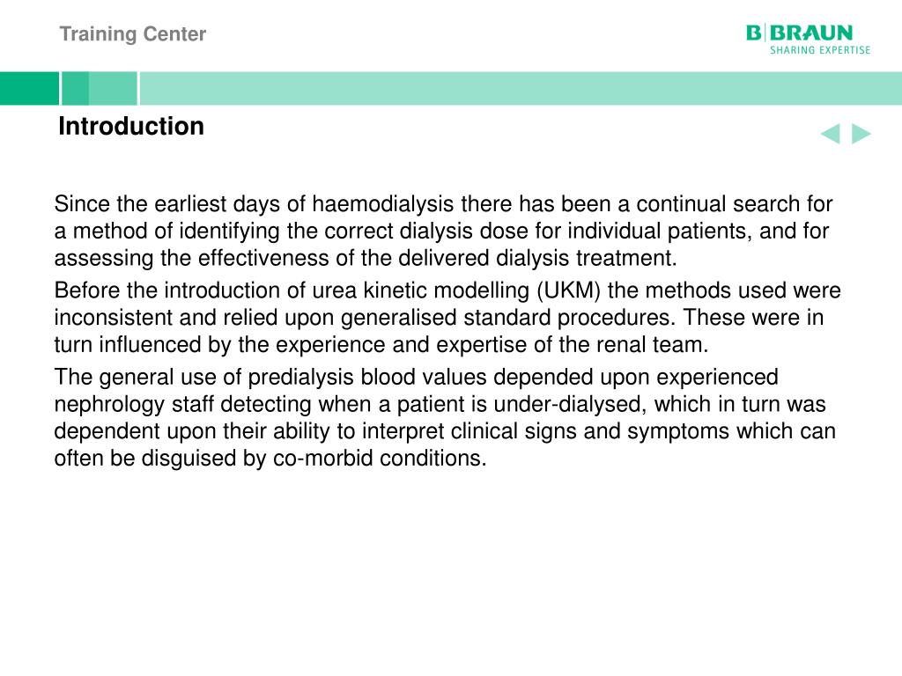Click the paragraph starting 'Since the earliest days'
The width and height of the screenshot is (902, 676).
click(444, 231)
